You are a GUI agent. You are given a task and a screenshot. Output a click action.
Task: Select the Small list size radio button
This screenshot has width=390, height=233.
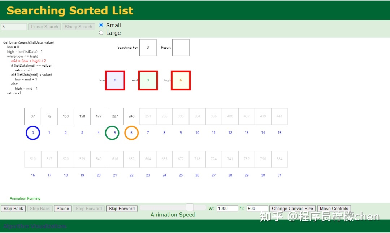tap(101, 25)
